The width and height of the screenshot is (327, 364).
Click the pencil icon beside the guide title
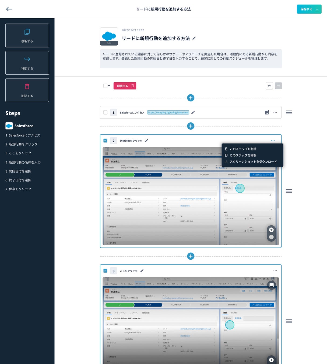click(x=194, y=38)
